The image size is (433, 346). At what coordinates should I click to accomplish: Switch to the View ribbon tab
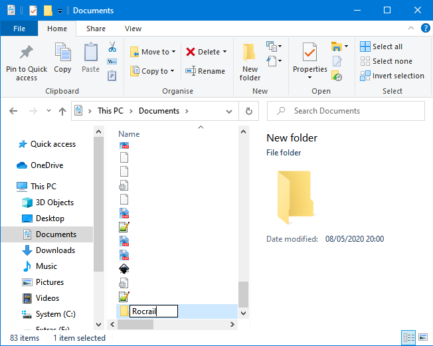(x=133, y=29)
